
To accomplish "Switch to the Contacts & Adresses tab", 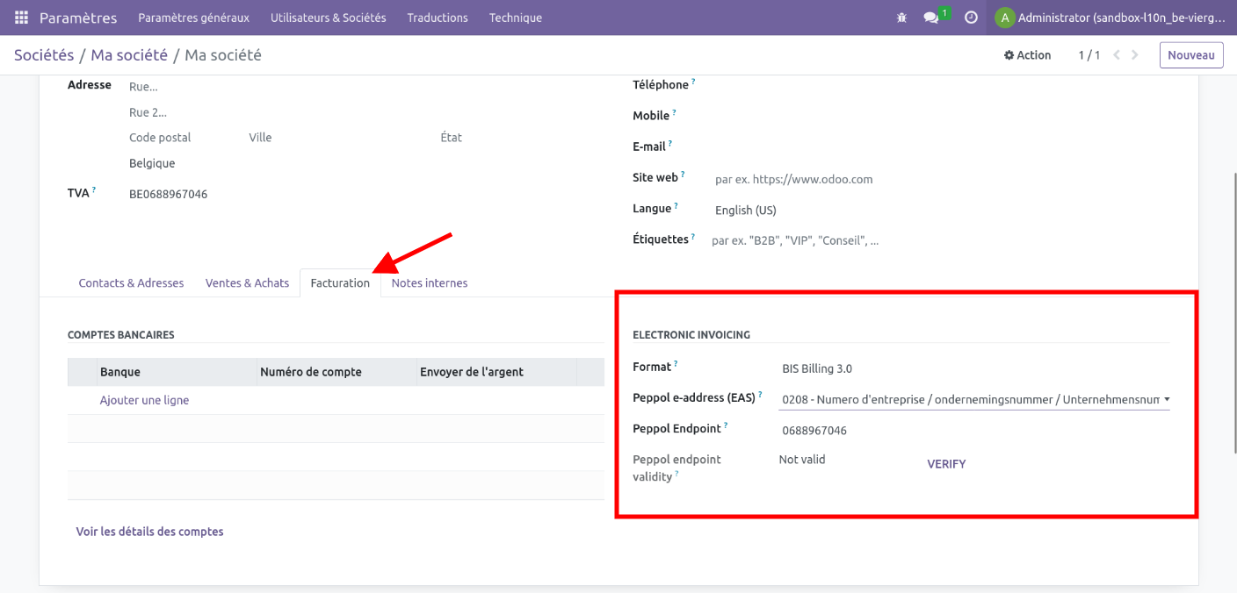I will [x=131, y=283].
